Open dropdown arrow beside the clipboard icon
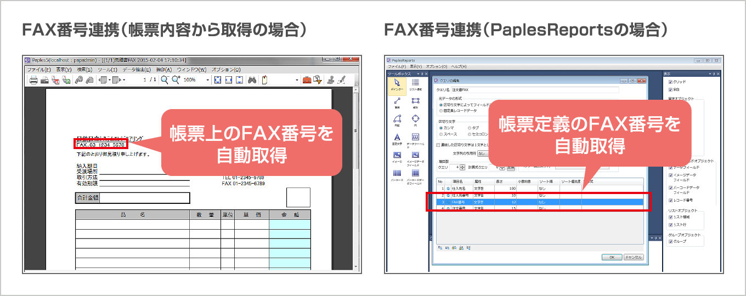Screen dimensions: 746x296 297,80
